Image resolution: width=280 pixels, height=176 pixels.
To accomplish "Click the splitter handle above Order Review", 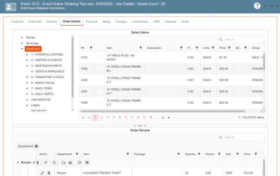I will [x=140, y=126].
